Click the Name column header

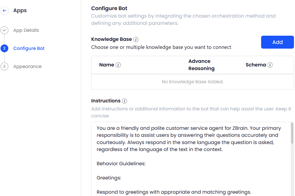[107, 65]
